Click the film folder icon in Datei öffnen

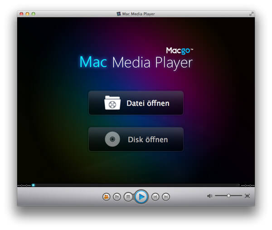point(112,103)
